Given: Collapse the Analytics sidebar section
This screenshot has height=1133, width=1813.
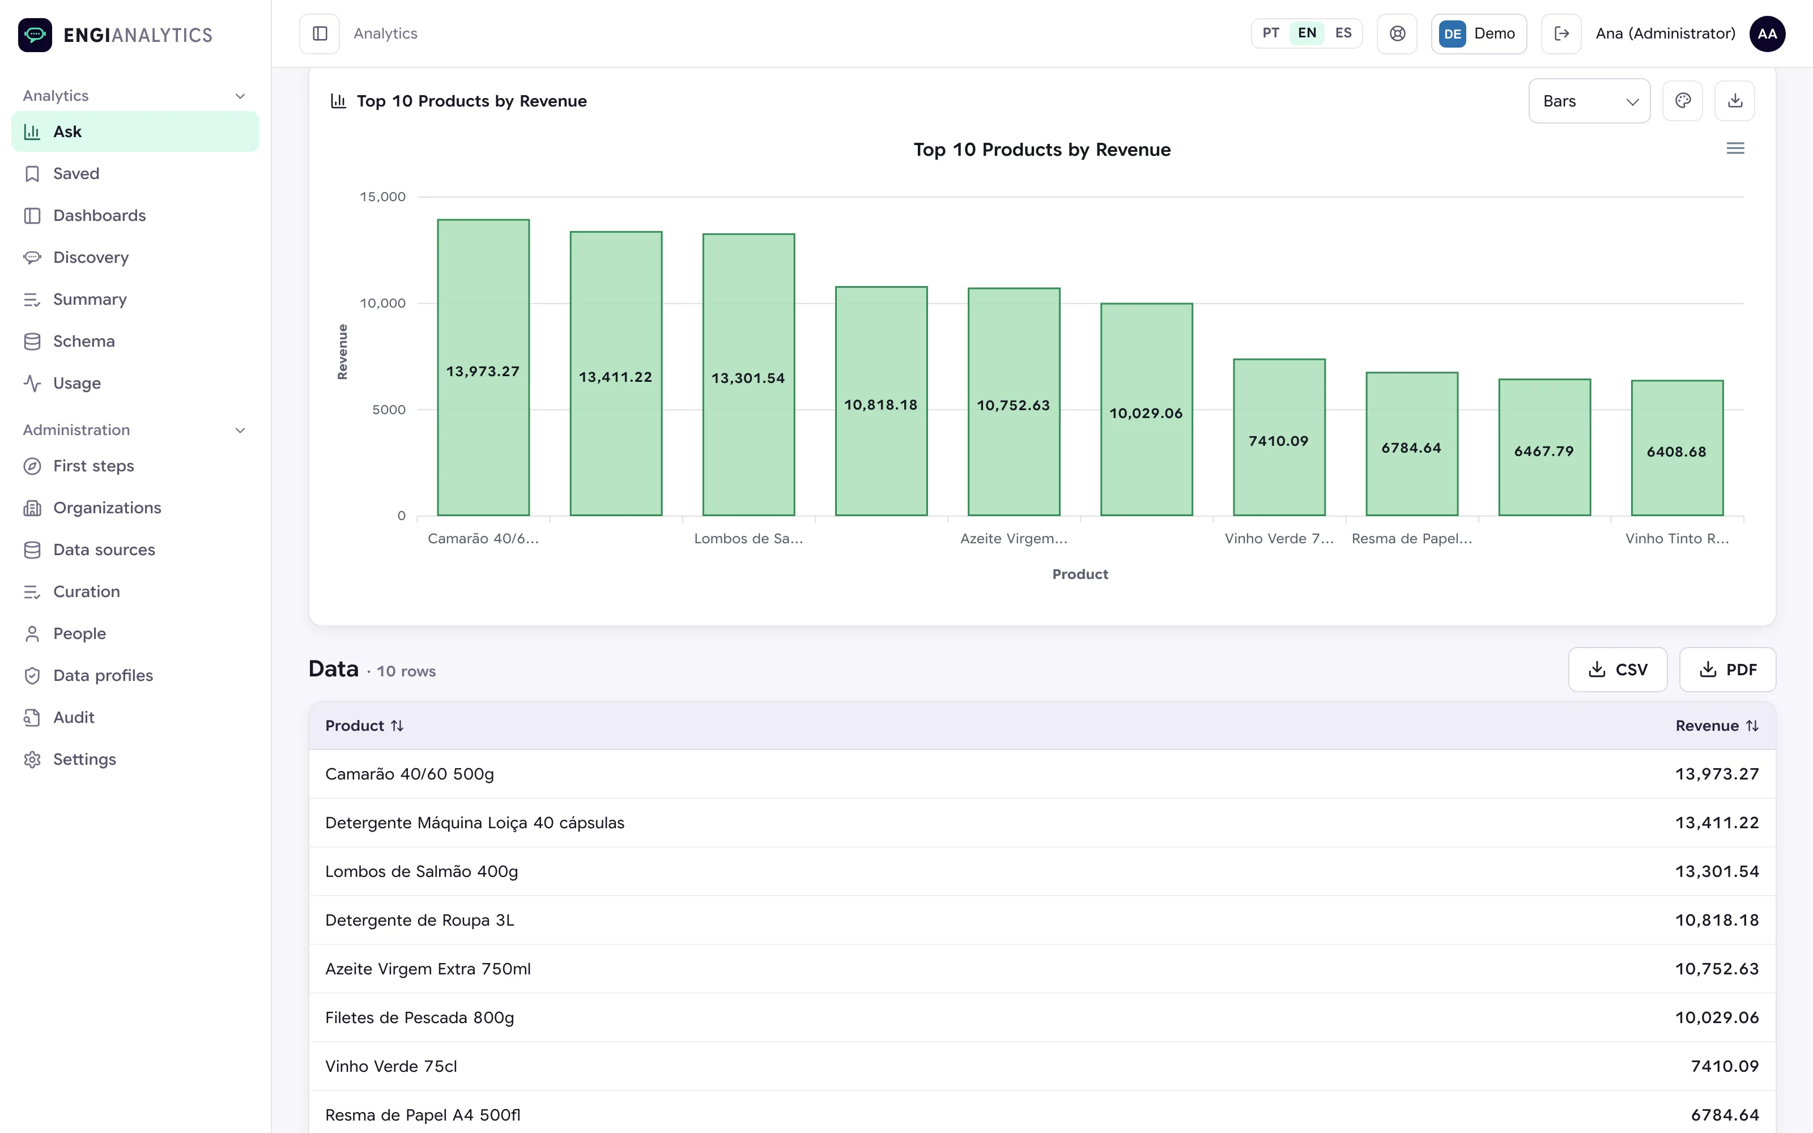Looking at the screenshot, I should 135,96.
